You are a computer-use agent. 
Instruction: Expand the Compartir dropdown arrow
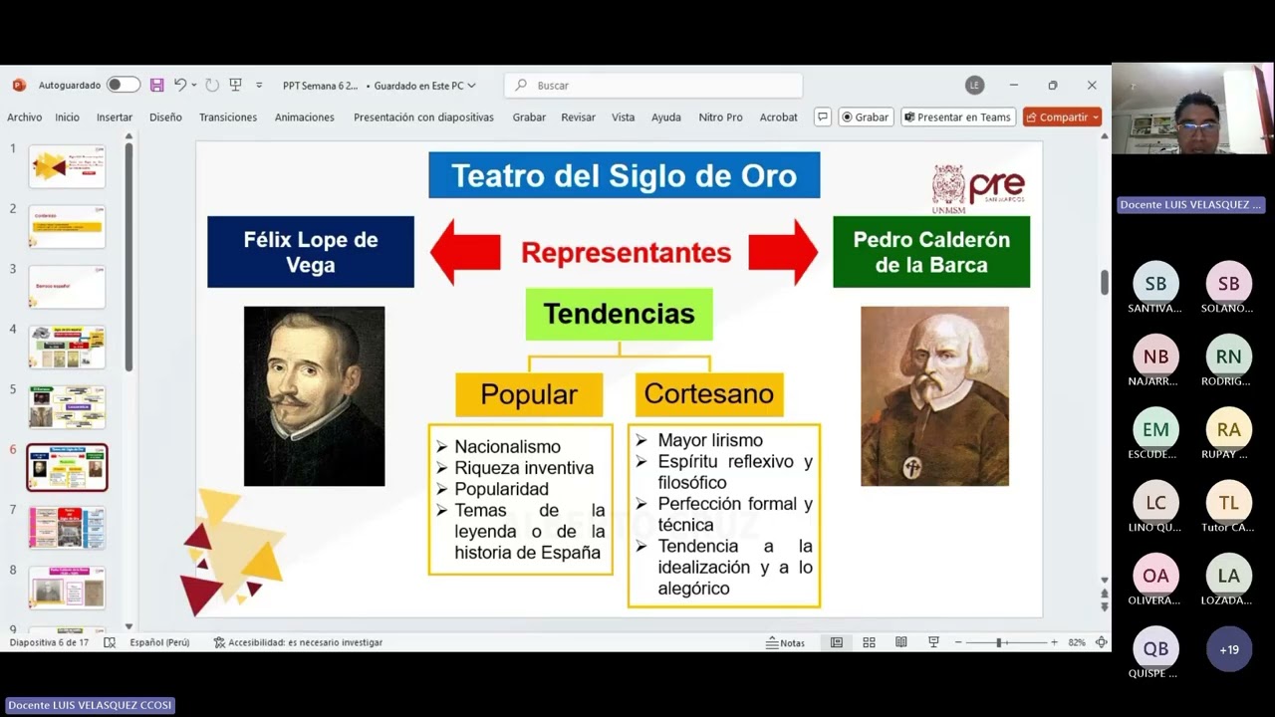pos(1096,118)
